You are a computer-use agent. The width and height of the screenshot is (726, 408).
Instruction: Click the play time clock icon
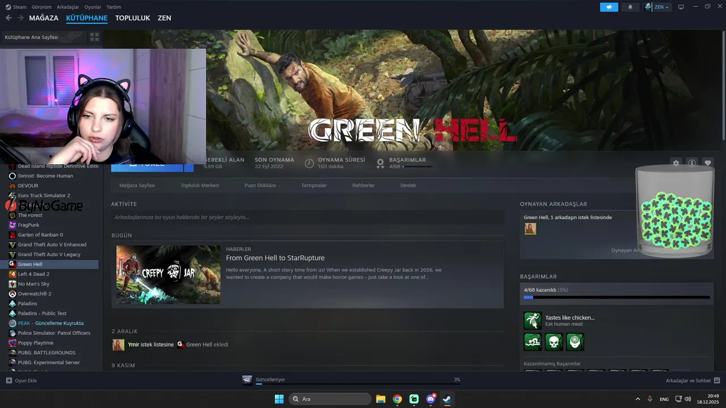point(309,163)
